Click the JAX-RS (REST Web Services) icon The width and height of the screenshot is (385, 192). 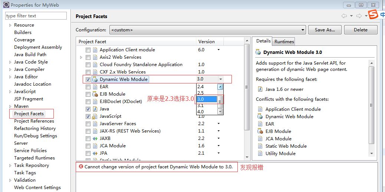pos(95,131)
